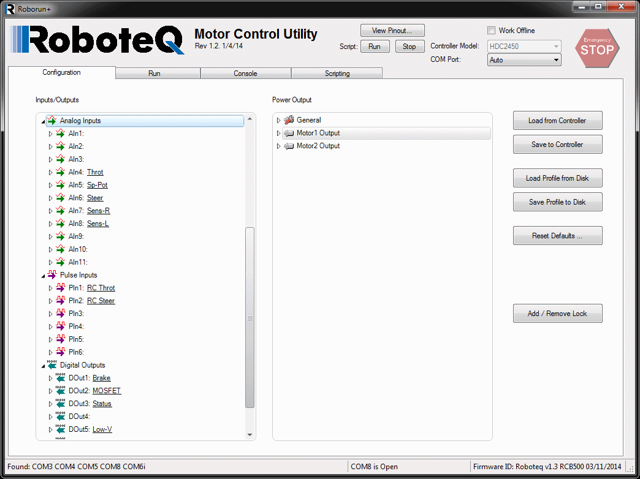Click the General wrench icon
640x479 pixels.
(x=289, y=120)
